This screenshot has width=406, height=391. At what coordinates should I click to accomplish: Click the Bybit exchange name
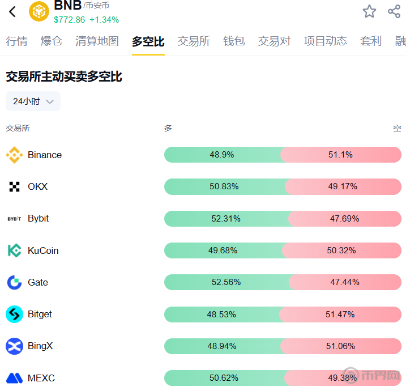[x=38, y=218]
